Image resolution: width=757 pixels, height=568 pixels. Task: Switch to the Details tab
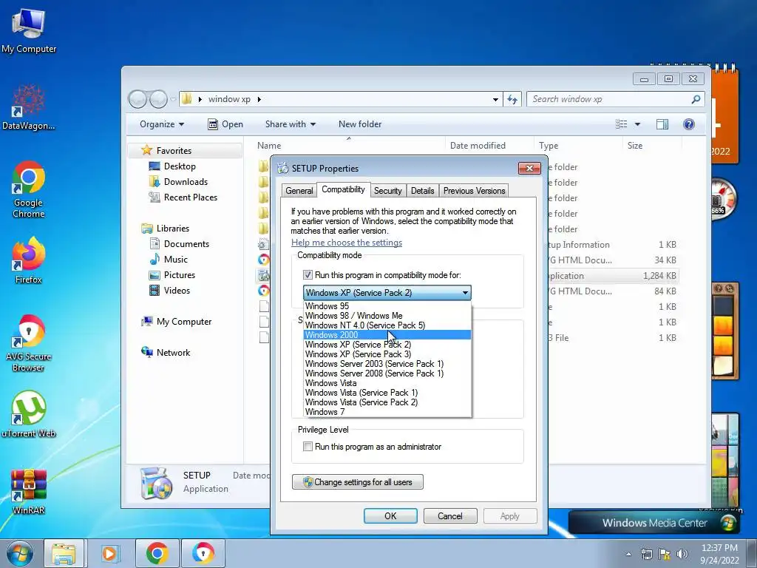pos(422,191)
